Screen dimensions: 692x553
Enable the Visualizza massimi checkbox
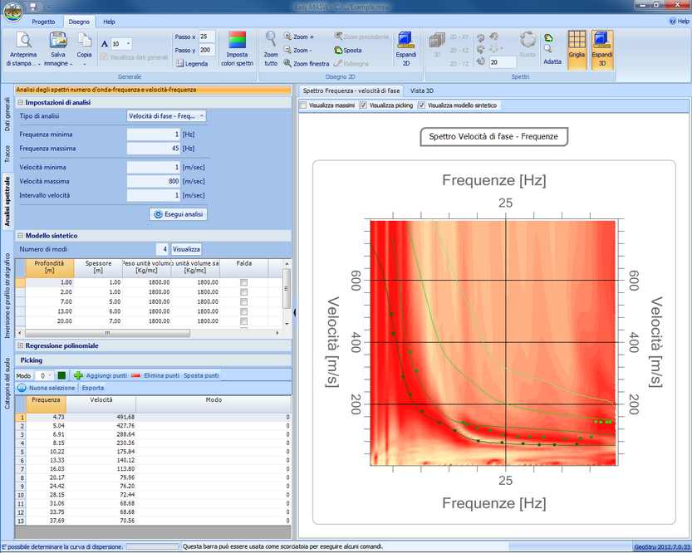[x=303, y=105]
